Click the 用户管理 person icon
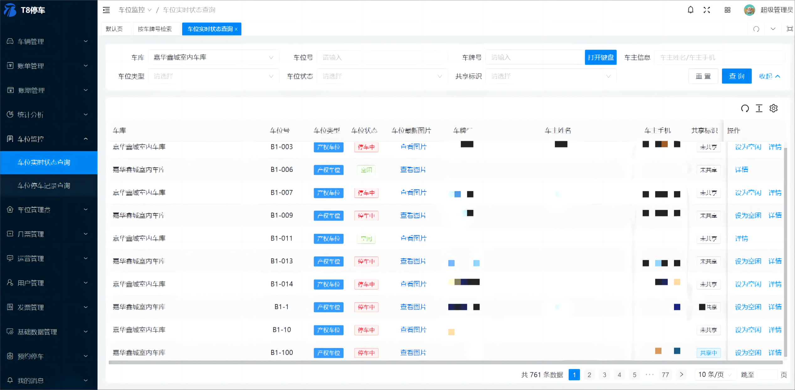Image resolution: width=795 pixels, height=390 pixels. [x=10, y=283]
